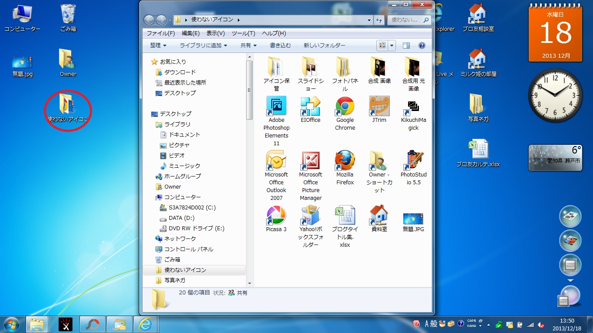Open the 表示(V) menu
The image size is (593, 333).
(x=215, y=33)
